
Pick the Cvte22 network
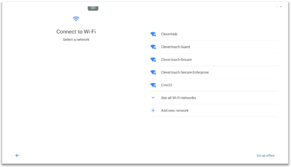click(166, 85)
